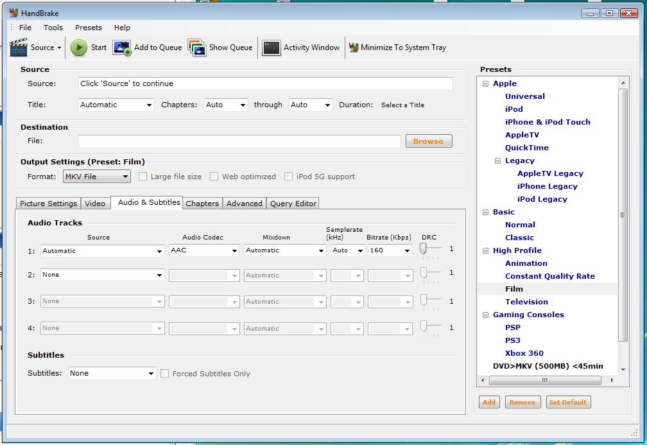Click the Source clapperboard icon
Screen dimensions: 647x445
(18, 48)
